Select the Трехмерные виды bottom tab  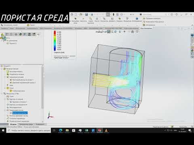pyautogui.click(x=26, y=124)
